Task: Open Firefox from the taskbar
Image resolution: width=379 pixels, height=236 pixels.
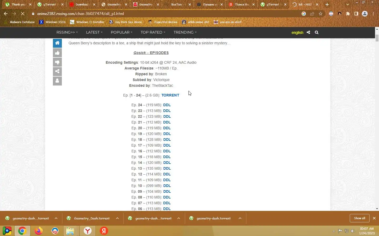Action: pyautogui.click(x=39, y=231)
